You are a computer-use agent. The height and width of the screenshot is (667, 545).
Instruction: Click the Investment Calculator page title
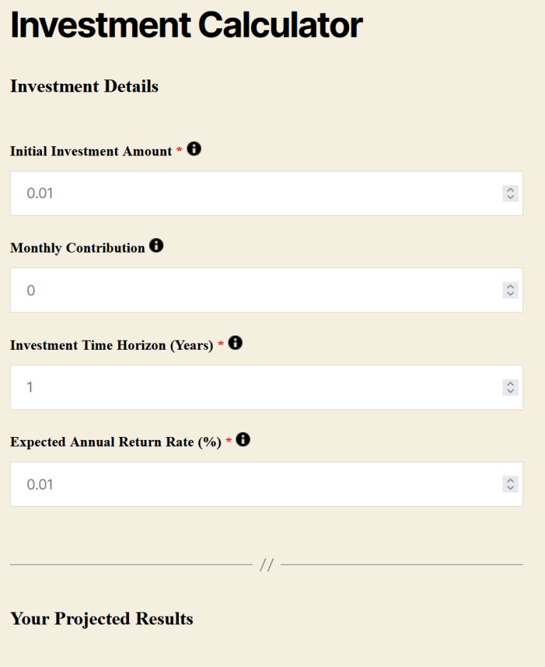(185, 26)
